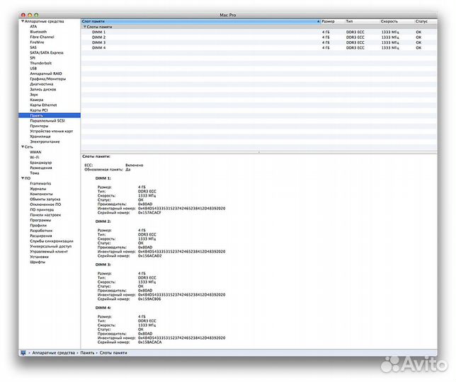Select SPI in the sidebar
This screenshot has width=456, height=382.
coord(33,58)
